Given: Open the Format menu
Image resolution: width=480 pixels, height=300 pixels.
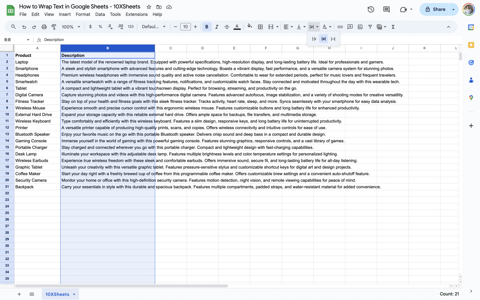Looking at the screenshot, I should point(83,14).
